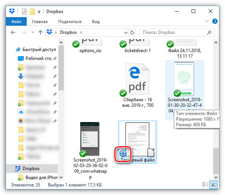This screenshot has width=225, height=195.
Task: Open the recent locations dropdown arrow
Action: tap(33, 32)
